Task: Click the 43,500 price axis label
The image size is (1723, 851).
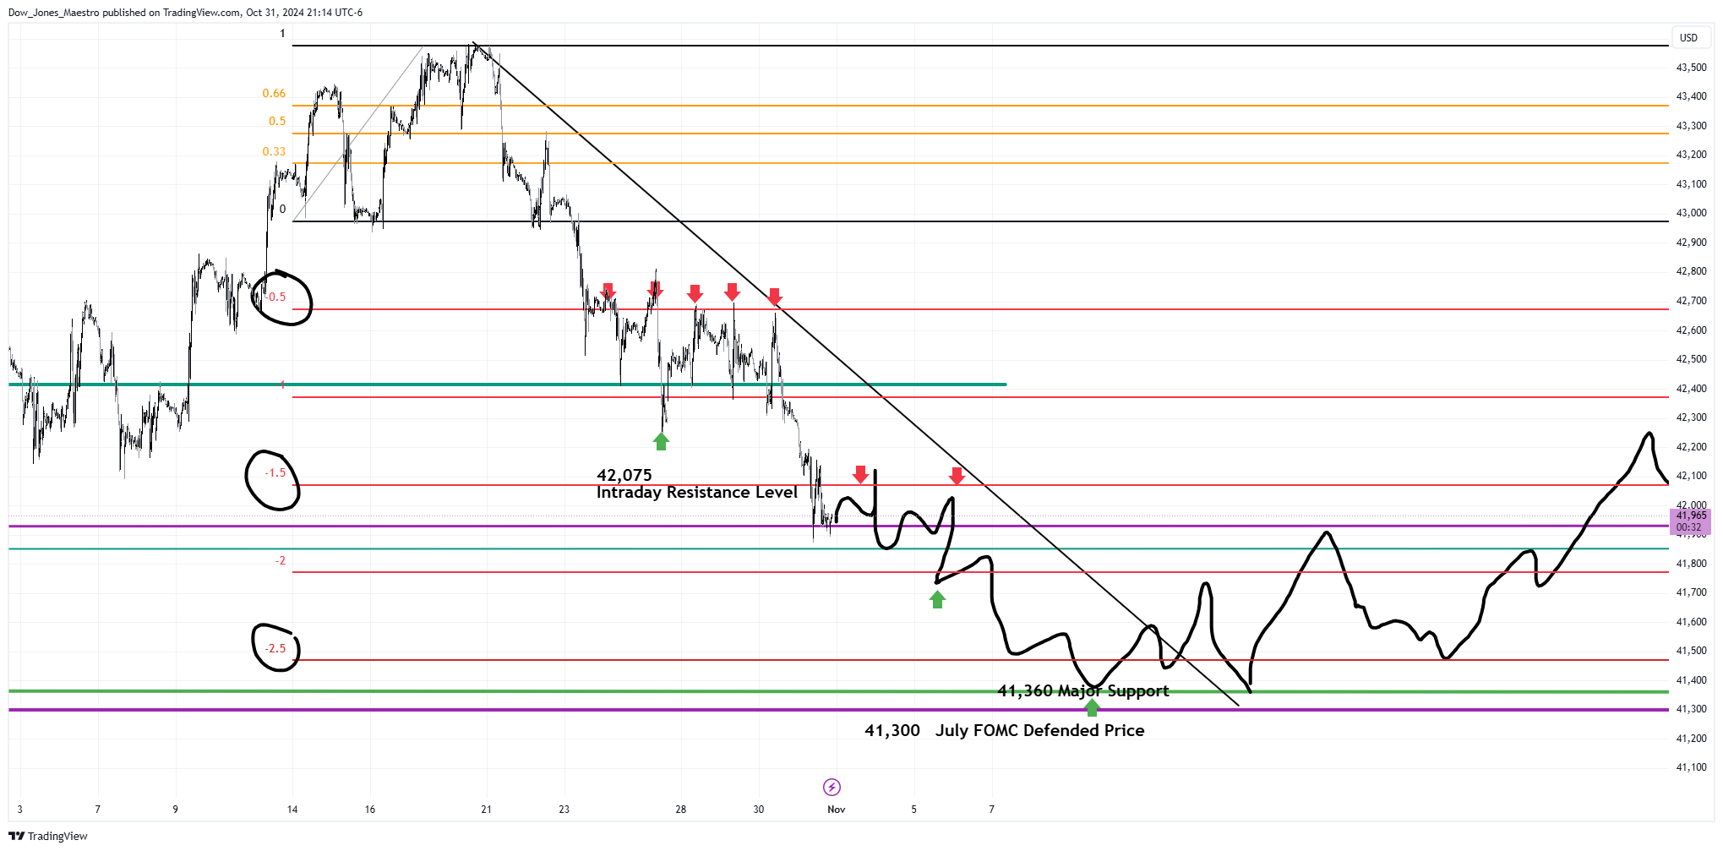Action: pos(1691,68)
